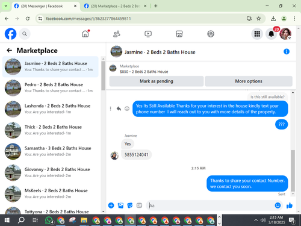Open File Explorer from the taskbar

[x=84, y=220]
